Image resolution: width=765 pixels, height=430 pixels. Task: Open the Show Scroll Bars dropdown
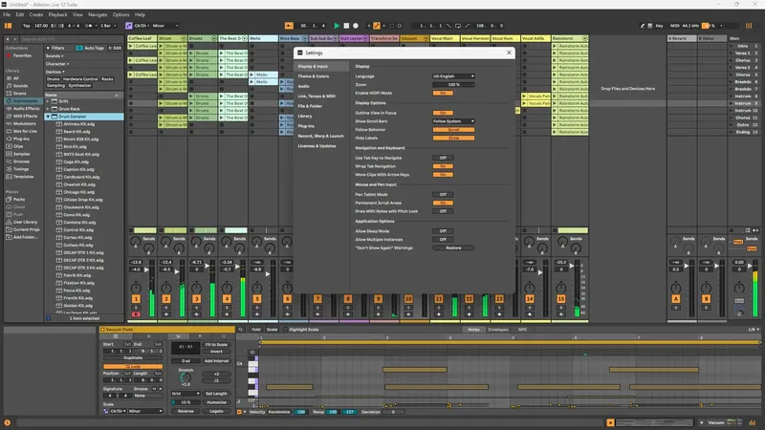[x=453, y=121]
